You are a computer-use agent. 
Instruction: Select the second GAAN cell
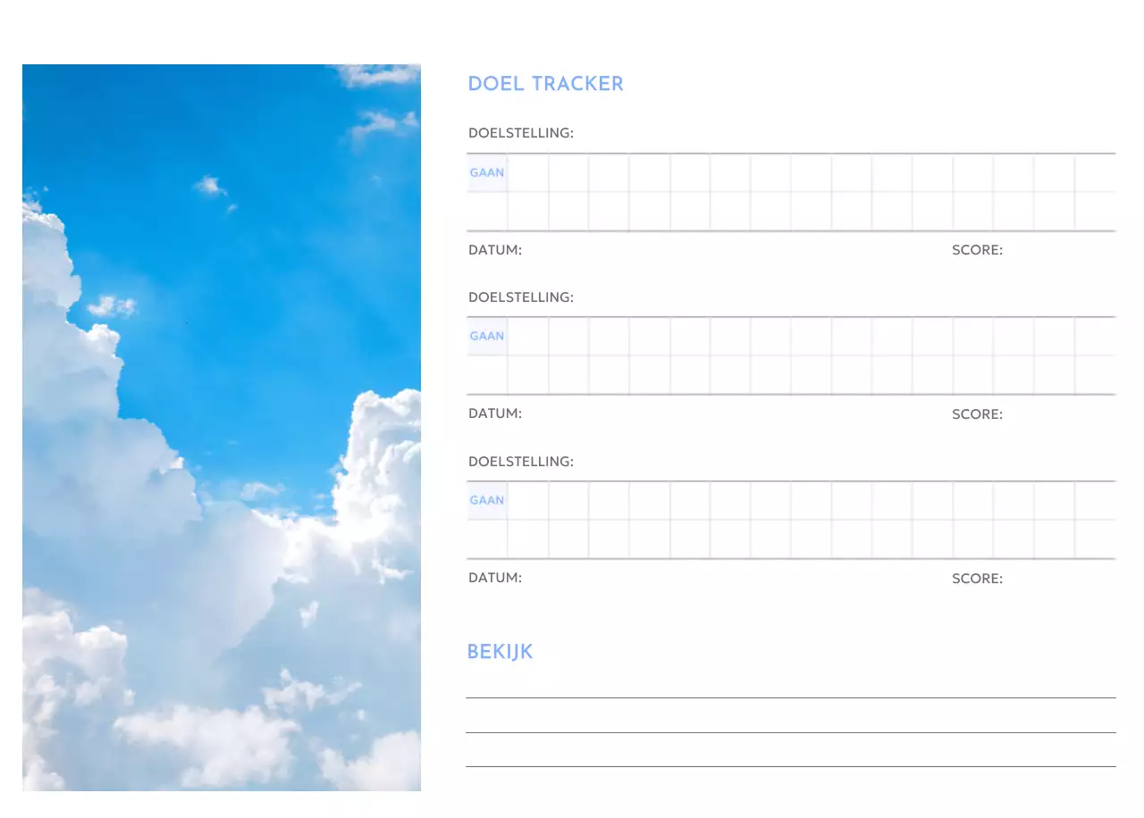[486, 336]
